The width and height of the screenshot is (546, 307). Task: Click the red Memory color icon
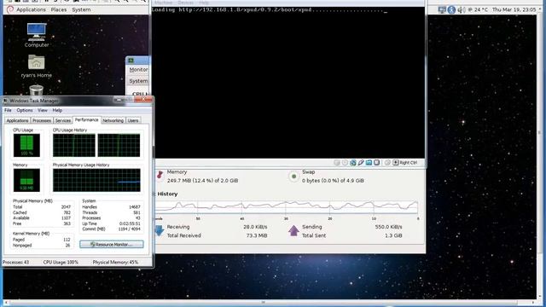tap(160, 175)
